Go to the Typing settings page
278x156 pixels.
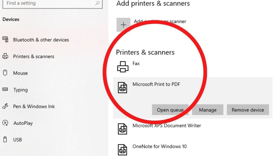20,90
